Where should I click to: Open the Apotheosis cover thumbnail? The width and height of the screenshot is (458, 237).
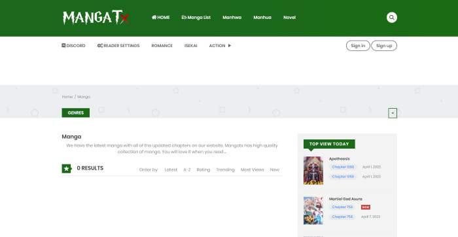pyautogui.click(x=313, y=171)
